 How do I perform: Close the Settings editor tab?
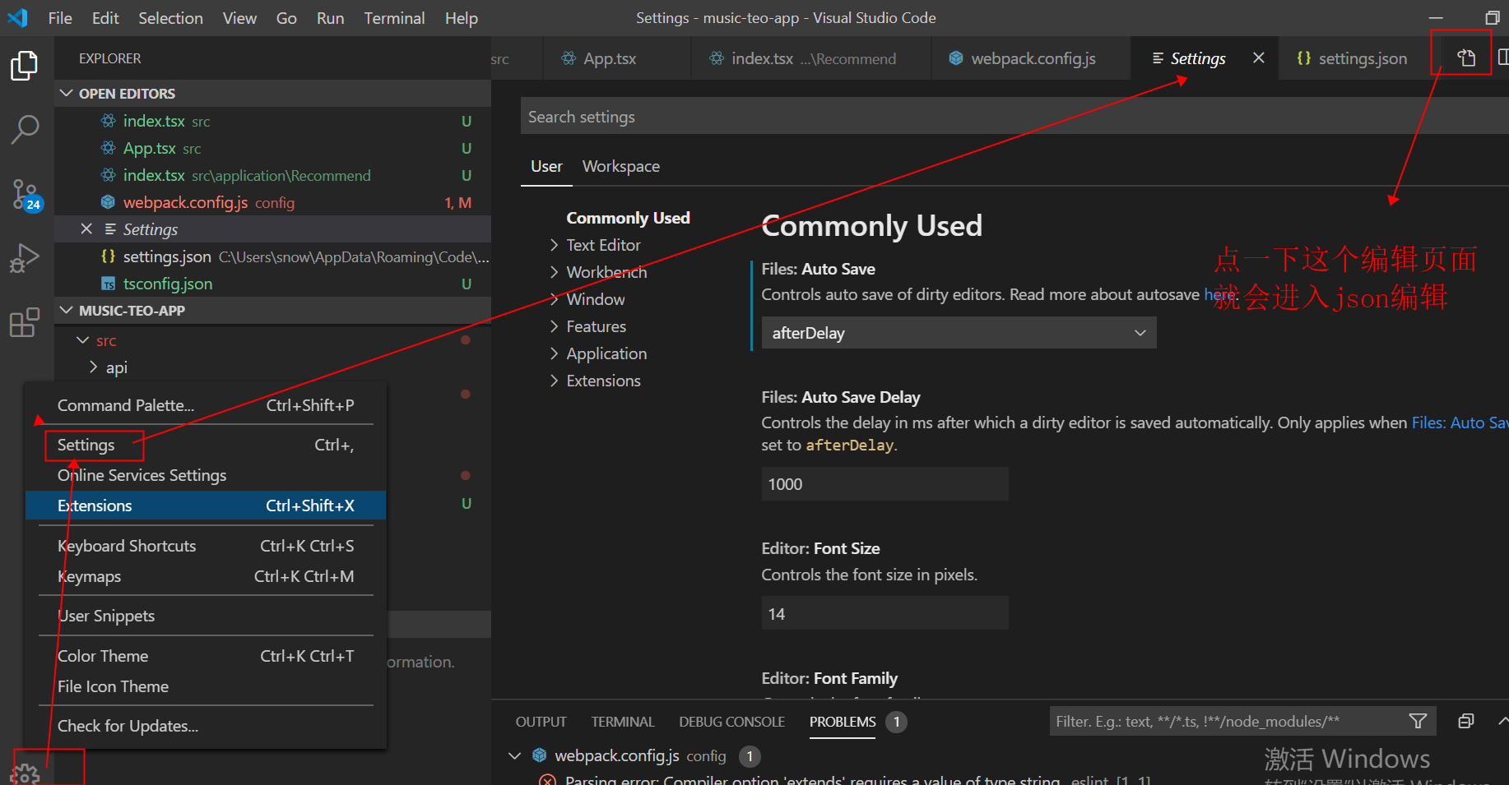pyautogui.click(x=1258, y=58)
